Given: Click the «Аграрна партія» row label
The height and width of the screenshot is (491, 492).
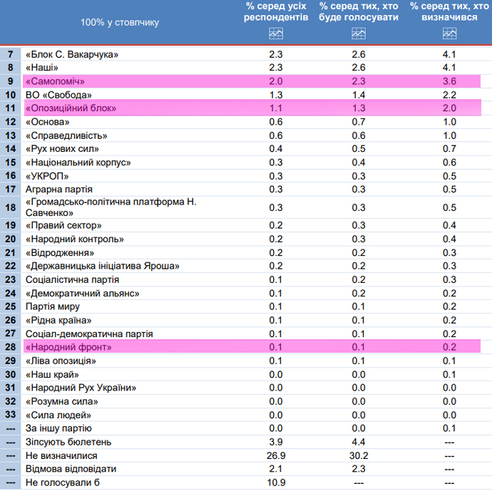Looking at the screenshot, I should pos(58,189).
